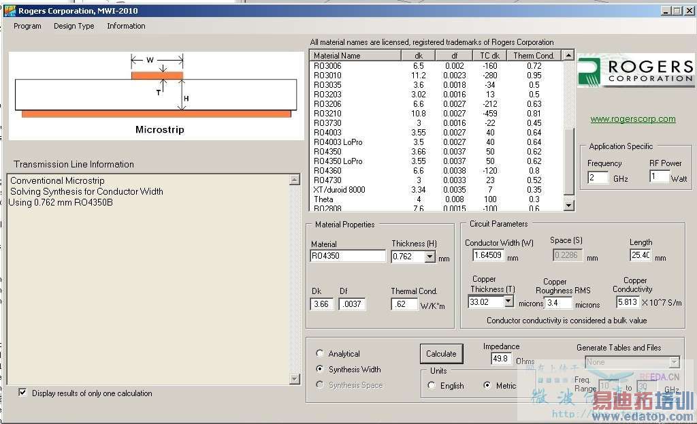697x424 pixels.
Task: Click the Conductor Width (W) field
Action: [x=489, y=255]
